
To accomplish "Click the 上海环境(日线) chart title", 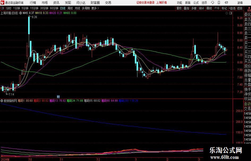I will [10, 13].
